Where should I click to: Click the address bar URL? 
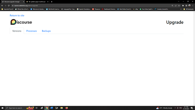tap(26, 6)
